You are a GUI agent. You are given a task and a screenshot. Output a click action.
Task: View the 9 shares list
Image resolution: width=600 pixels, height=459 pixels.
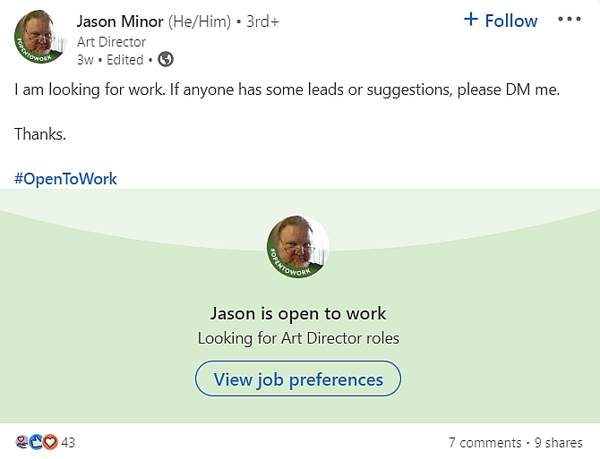(559, 443)
